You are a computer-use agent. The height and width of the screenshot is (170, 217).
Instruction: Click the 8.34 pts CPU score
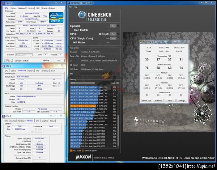coord(104,34)
